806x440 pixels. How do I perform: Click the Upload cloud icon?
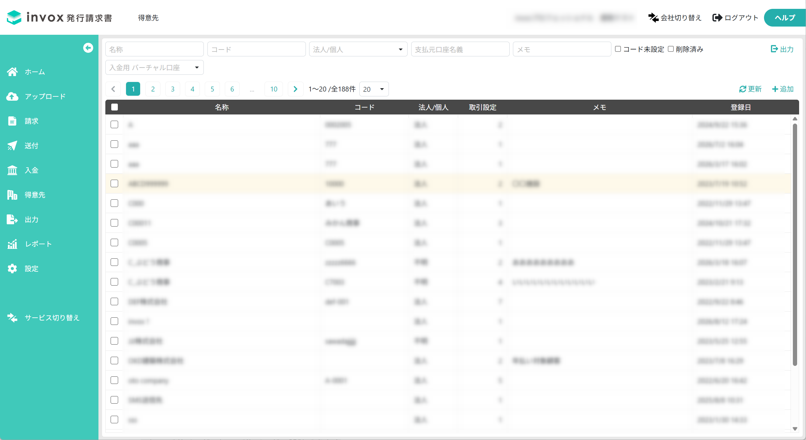point(12,96)
